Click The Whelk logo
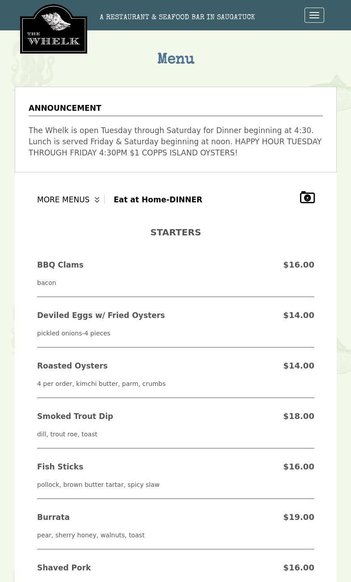Image resolution: width=351 pixels, height=582 pixels. click(x=54, y=29)
